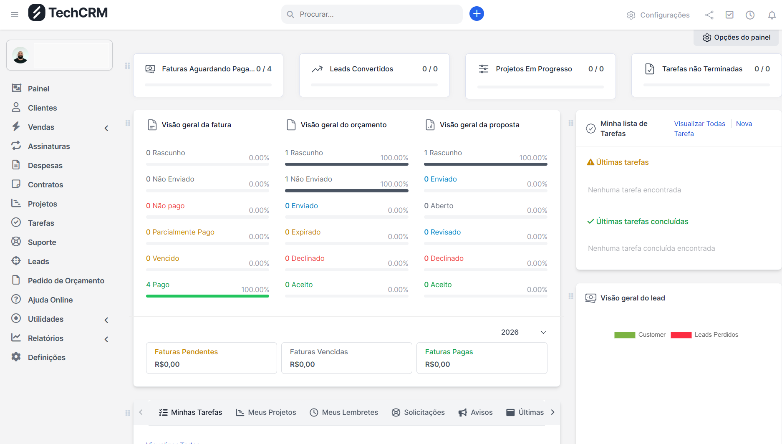The height and width of the screenshot is (444, 782).
Task: Select the Meus Lembretes tab
Action: 344,412
